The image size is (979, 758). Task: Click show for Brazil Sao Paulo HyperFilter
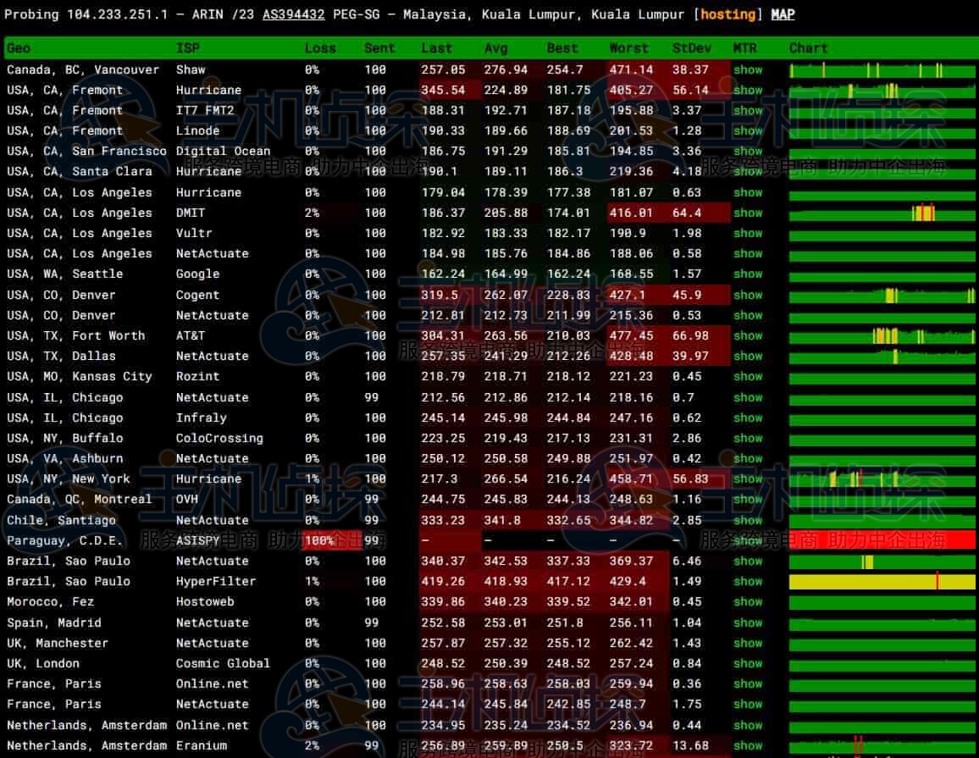click(748, 581)
